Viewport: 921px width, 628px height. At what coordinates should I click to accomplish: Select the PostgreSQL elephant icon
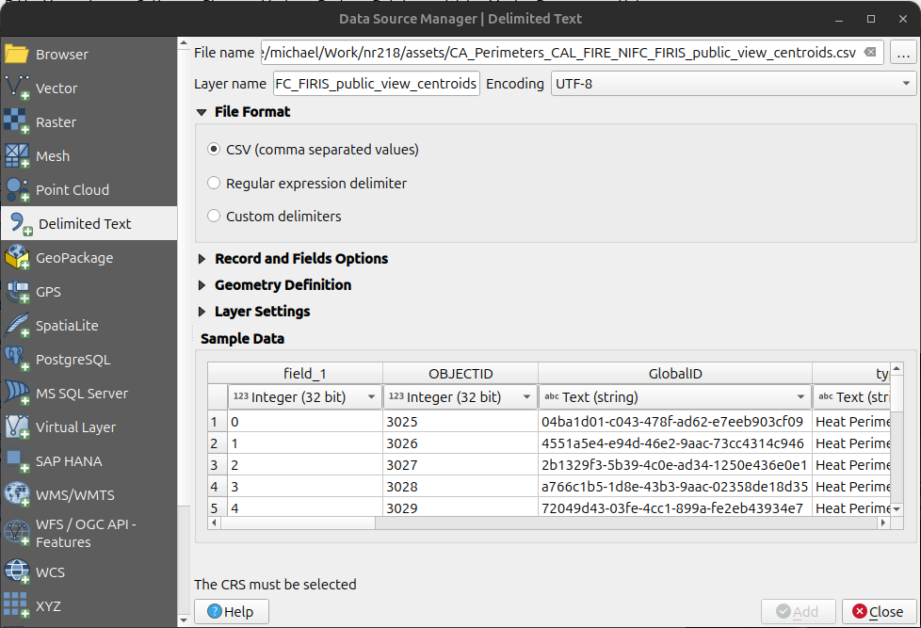(x=17, y=359)
